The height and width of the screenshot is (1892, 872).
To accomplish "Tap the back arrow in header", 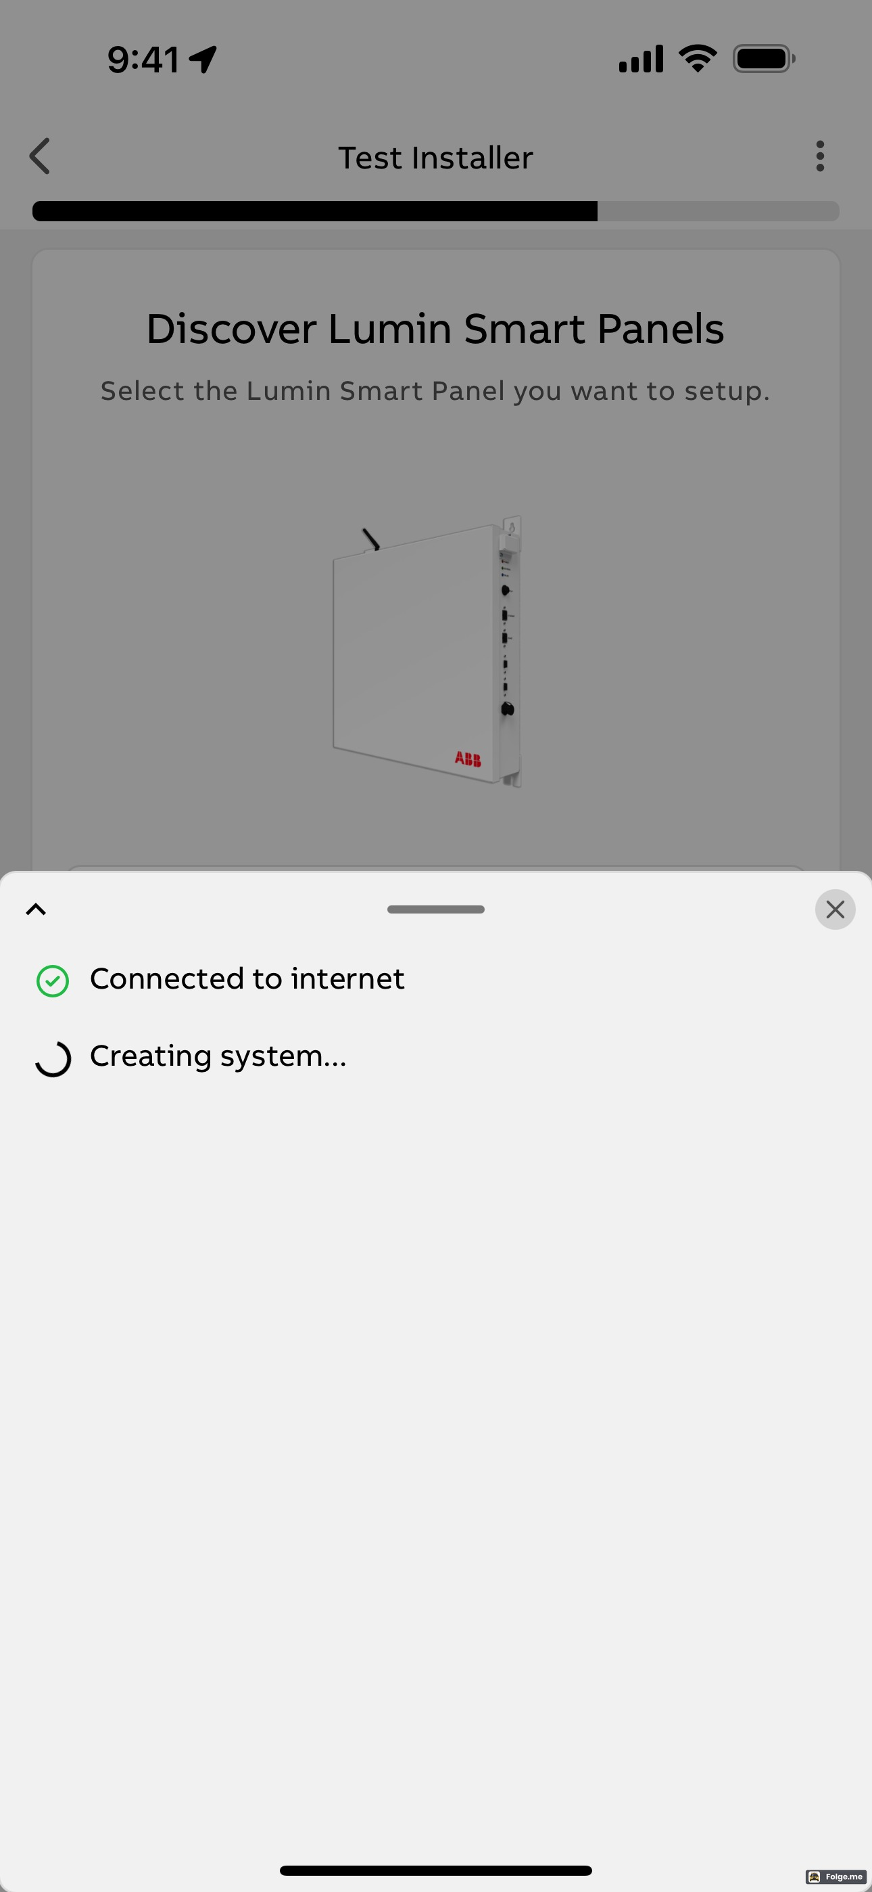I will (x=40, y=156).
